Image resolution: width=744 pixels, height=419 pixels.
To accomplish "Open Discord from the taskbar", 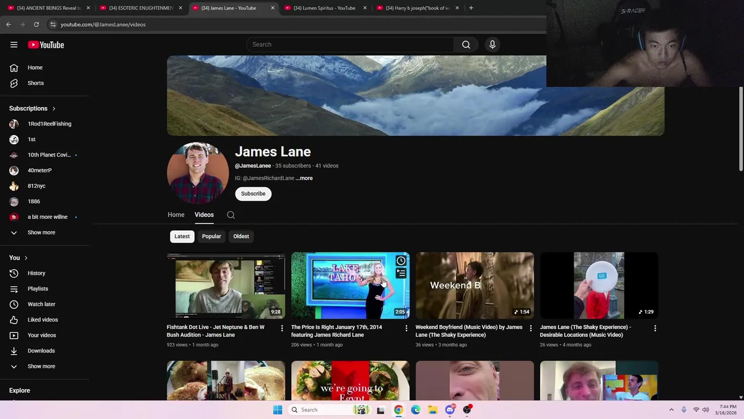I will click(450, 410).
